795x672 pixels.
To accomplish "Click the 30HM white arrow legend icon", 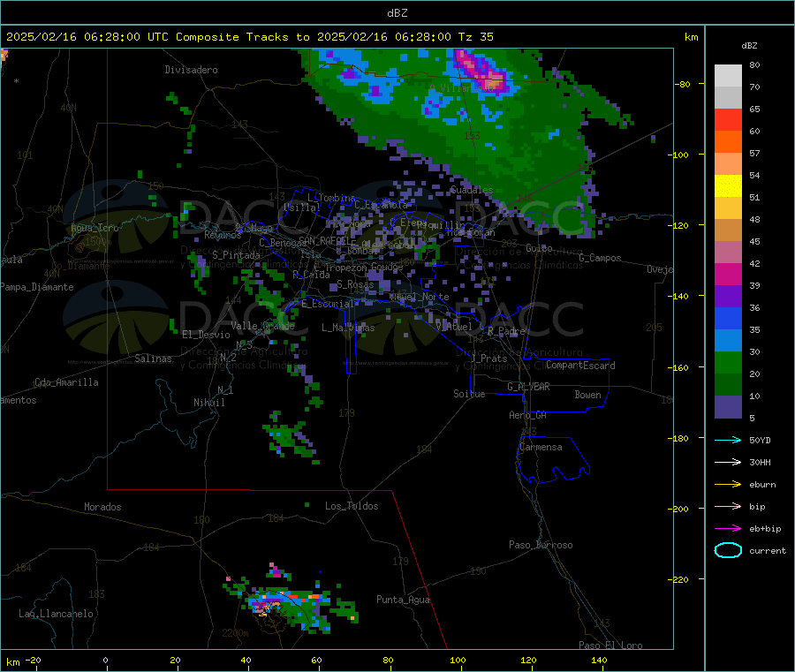I will (728, 462).
